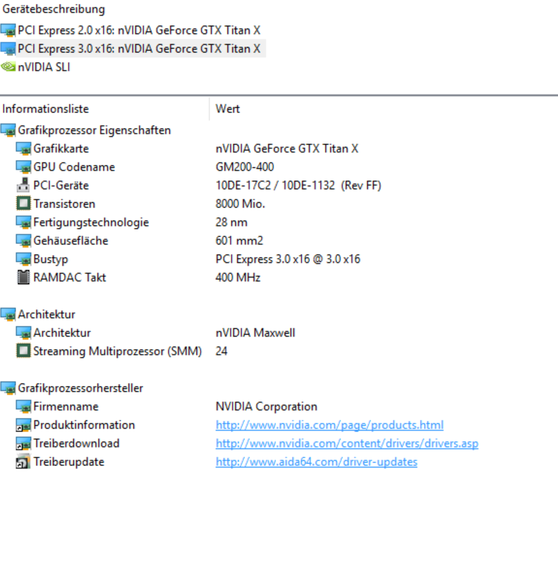
Task: Select the 28 nm value
Action: [231, 222]
